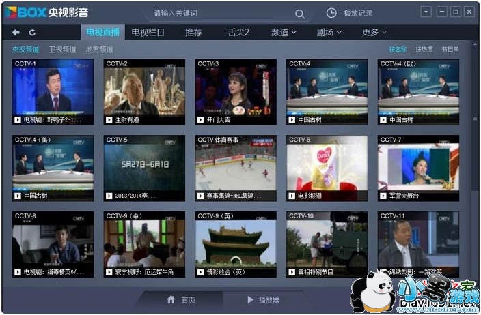481x315 pixels.
Task: Click play icon beside 电视剧：野鸭子
Action: point(18,120)
